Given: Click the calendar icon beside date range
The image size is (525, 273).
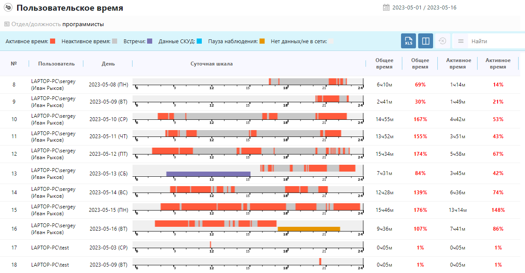Looking at the screenshot, I should [386, 7].
